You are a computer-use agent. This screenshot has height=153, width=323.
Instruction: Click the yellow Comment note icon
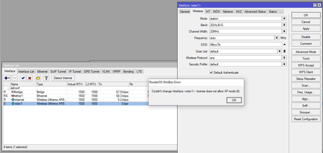point(38,78)
